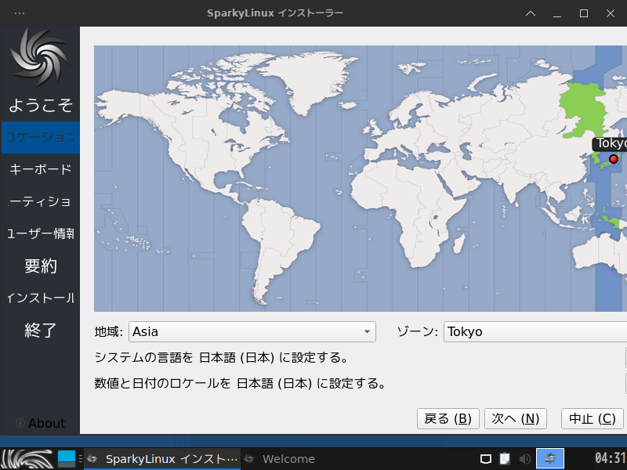Select the キーボード step in sidebar
This screenshot has height=470, width=627.
(x=41, y=169)
